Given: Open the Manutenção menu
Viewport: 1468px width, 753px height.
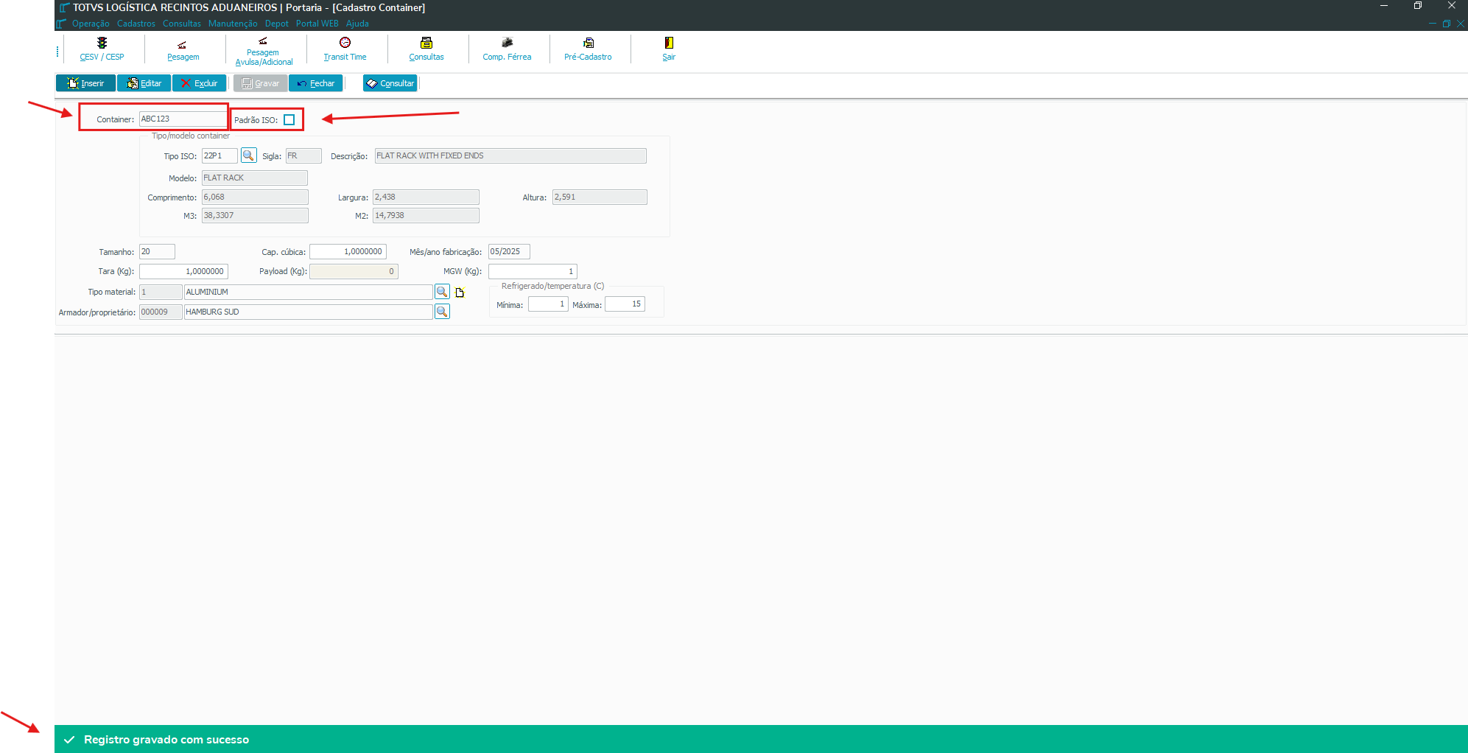Looking at the screenshot, I should (233, 24).
